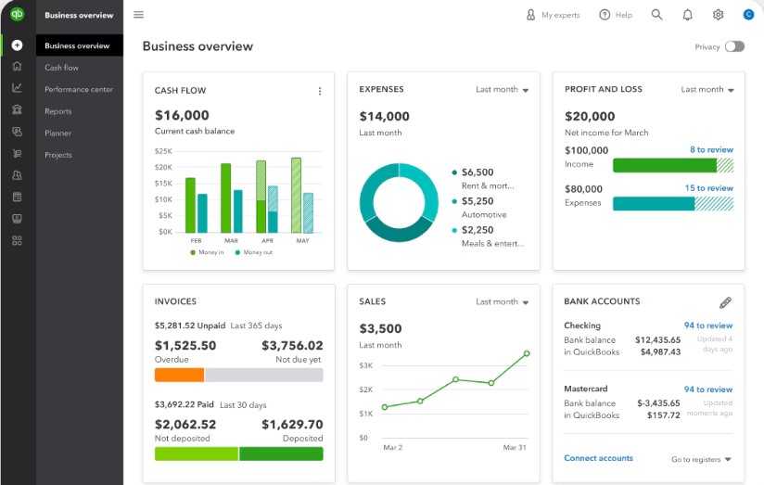The image size is (764, 485).
Task: Toggle the Privacy switch
Action: [734, 46]
